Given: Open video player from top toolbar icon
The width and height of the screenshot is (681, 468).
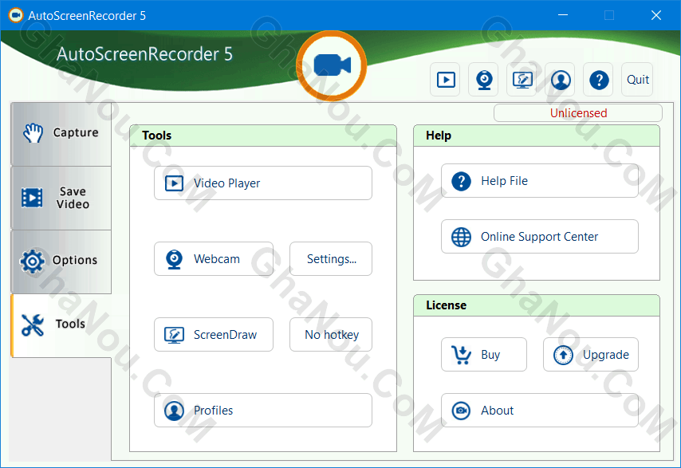Looking at the screenshot, I should pyautogui.click(x=446, y=80).
